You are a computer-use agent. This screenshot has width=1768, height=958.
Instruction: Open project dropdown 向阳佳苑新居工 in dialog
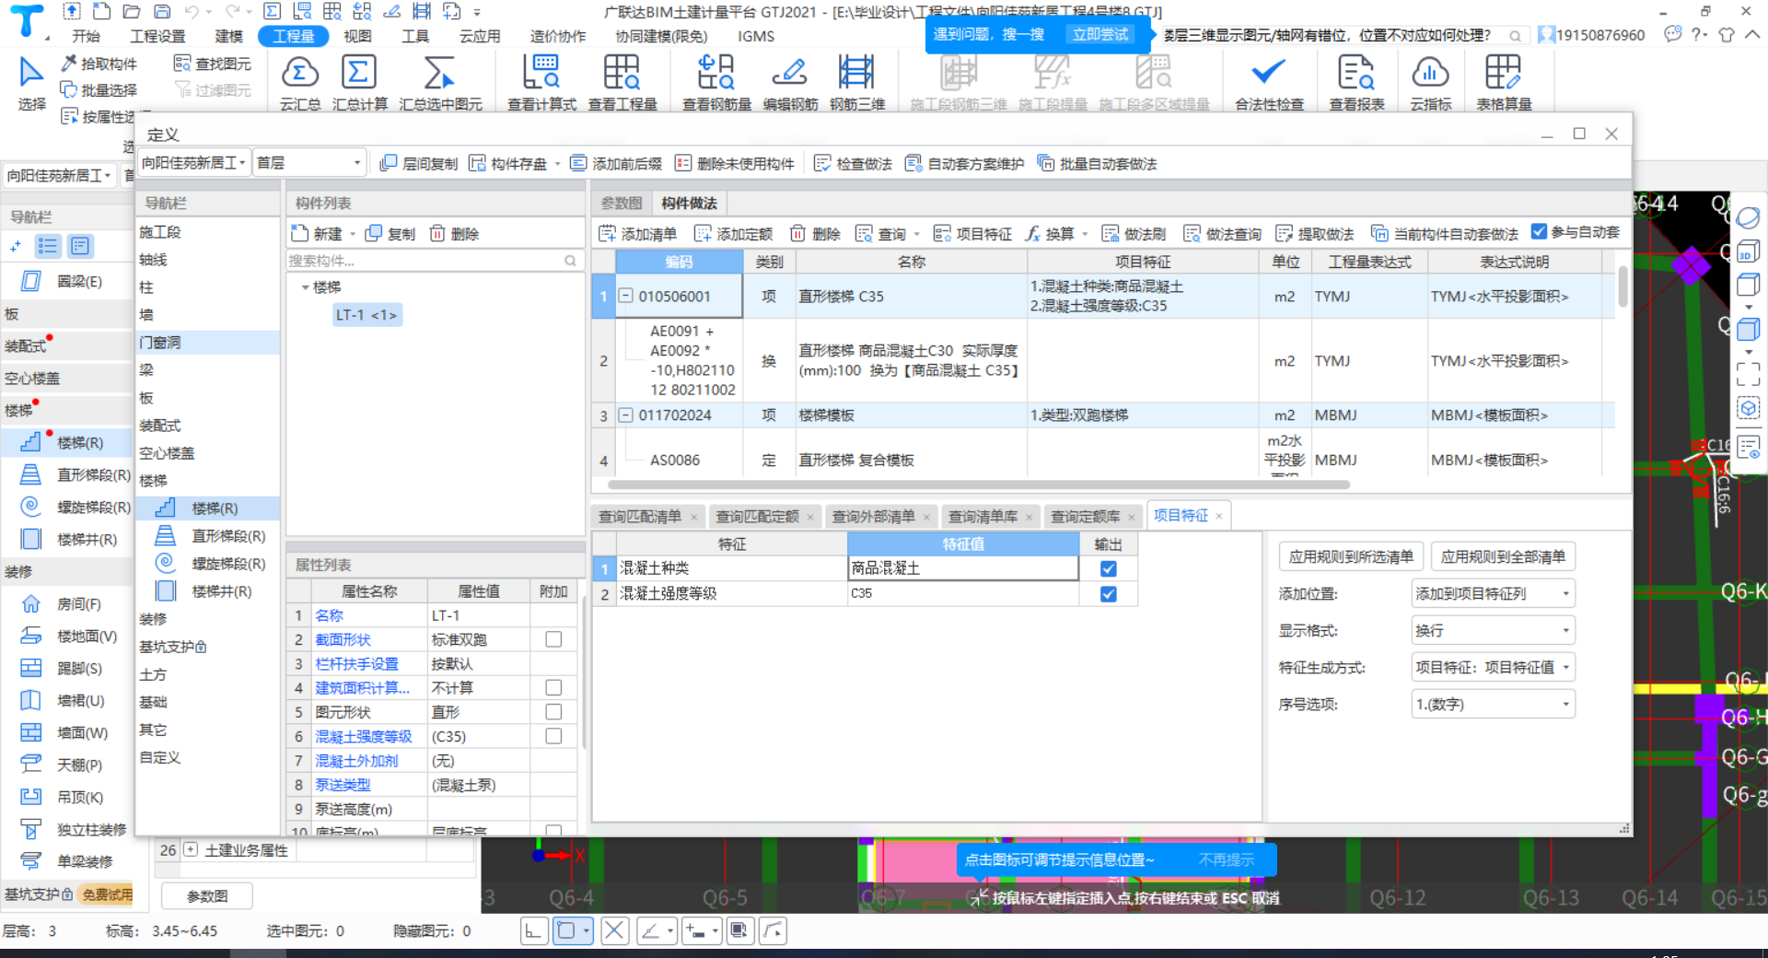click(194, 163)
